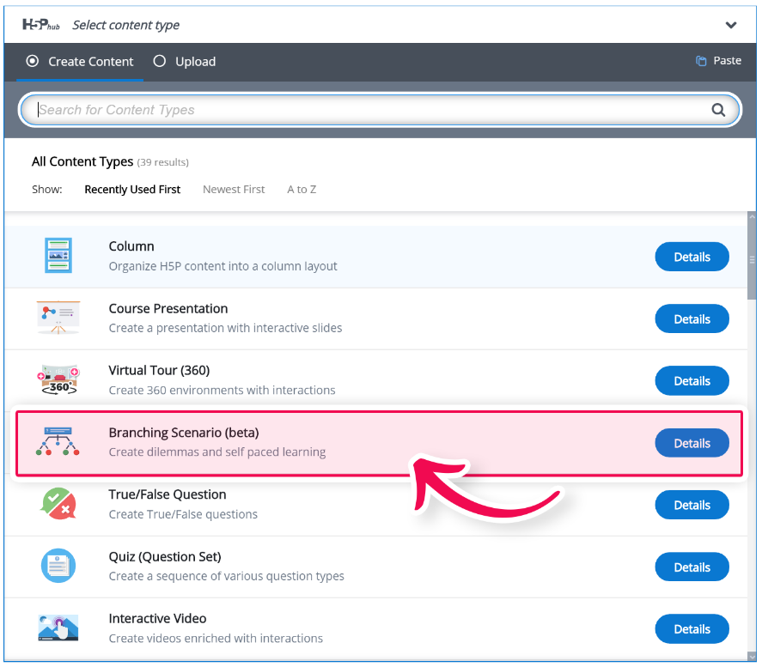Open Details for Branching Scenario
Screen dimensions: 762x667
click(692, 443)
